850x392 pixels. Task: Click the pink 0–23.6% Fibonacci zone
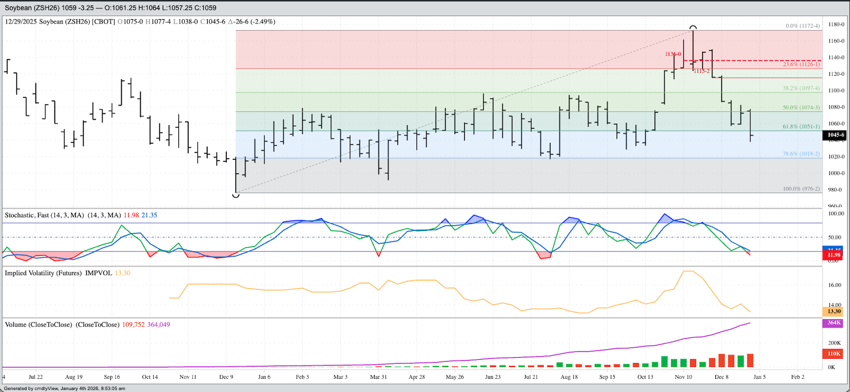coord(441,49)
